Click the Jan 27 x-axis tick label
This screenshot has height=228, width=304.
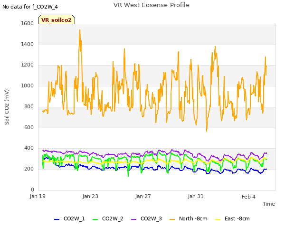coord(143,196)
